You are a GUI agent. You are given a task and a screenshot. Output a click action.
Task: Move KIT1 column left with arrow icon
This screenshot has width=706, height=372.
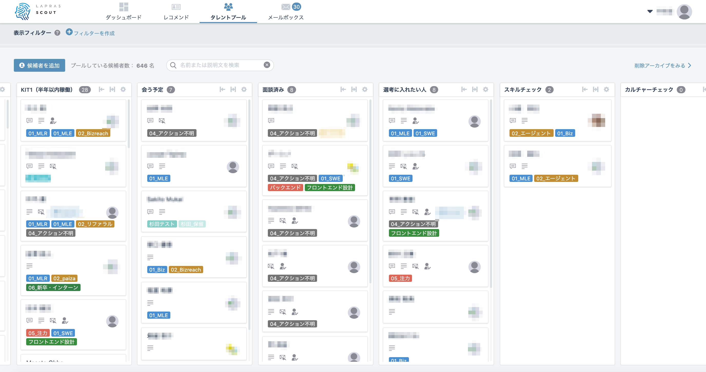click(x=101, y=89)
